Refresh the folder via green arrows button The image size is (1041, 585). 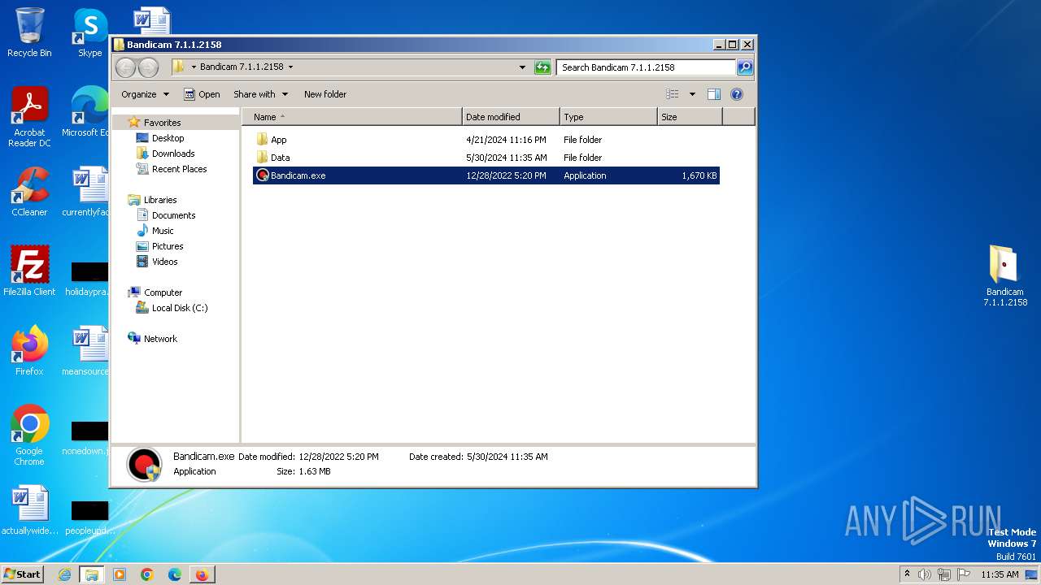click(542, 67)
